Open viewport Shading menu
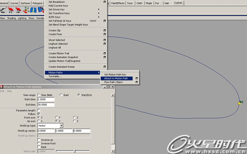The width and height of the screenshot is (247, 154). point(12,18)
